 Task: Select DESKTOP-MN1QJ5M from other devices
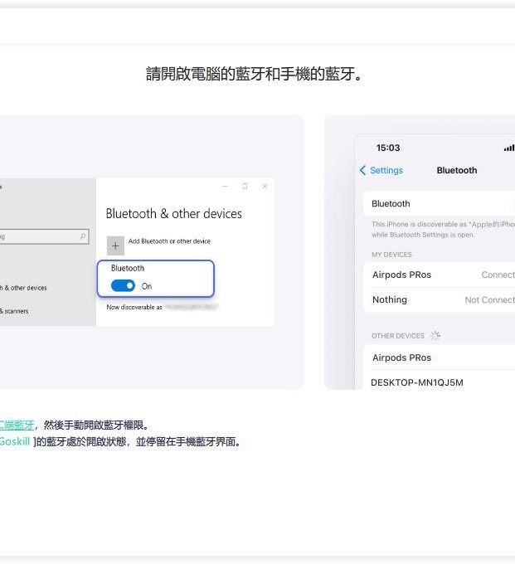click(417, 382)
